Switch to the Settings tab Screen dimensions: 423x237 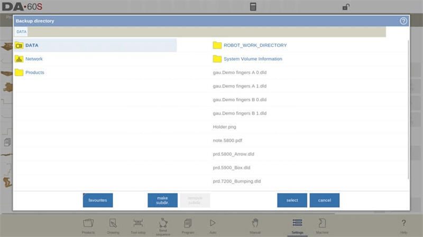tap(297, 225)
